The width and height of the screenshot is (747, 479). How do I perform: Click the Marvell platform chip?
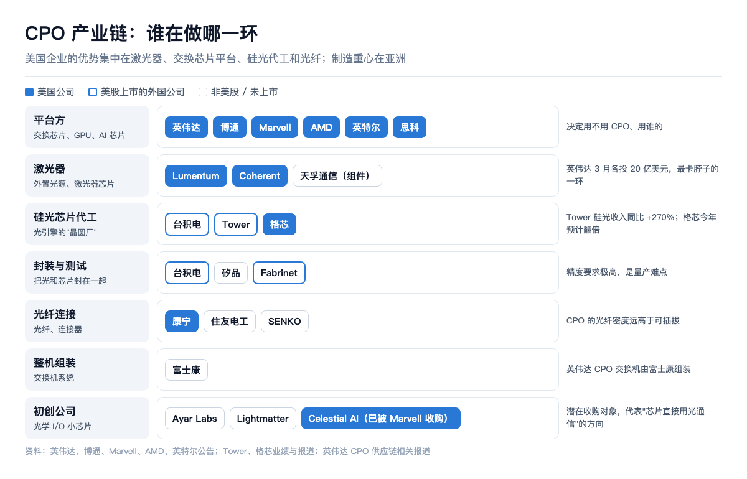pyautogui.click(x=275, y=127)
